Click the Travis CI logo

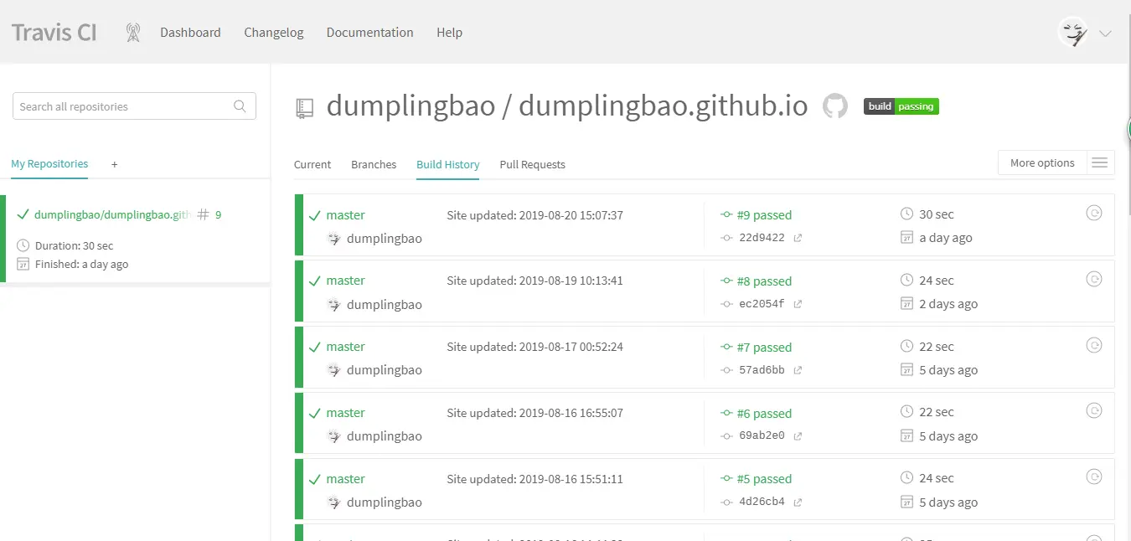coord(54,33)
